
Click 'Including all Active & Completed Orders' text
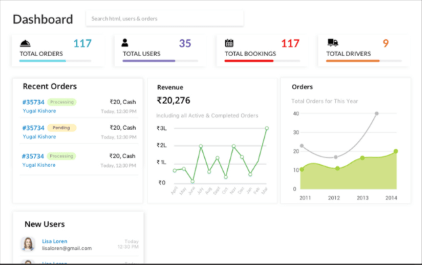pyautogui.click(x=207, y=116)
